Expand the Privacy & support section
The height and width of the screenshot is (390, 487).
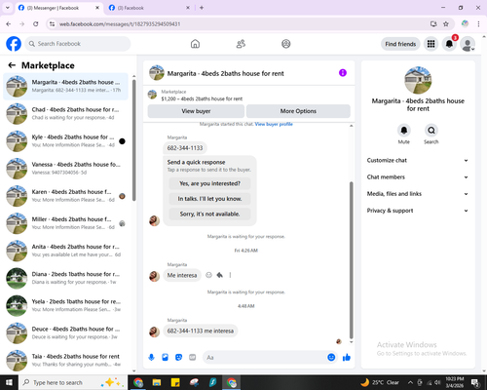click(418, 211)
